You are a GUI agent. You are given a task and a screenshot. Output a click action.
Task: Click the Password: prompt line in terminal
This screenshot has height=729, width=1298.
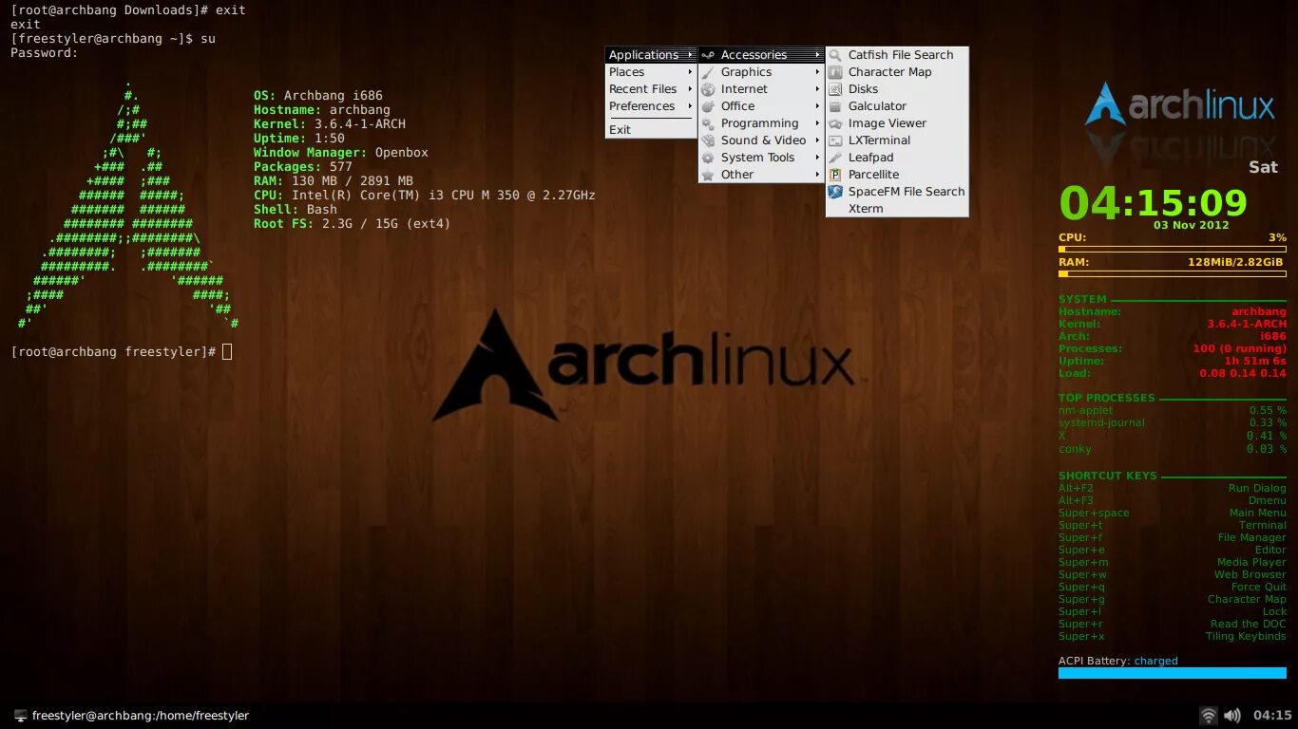pos(45,53)
